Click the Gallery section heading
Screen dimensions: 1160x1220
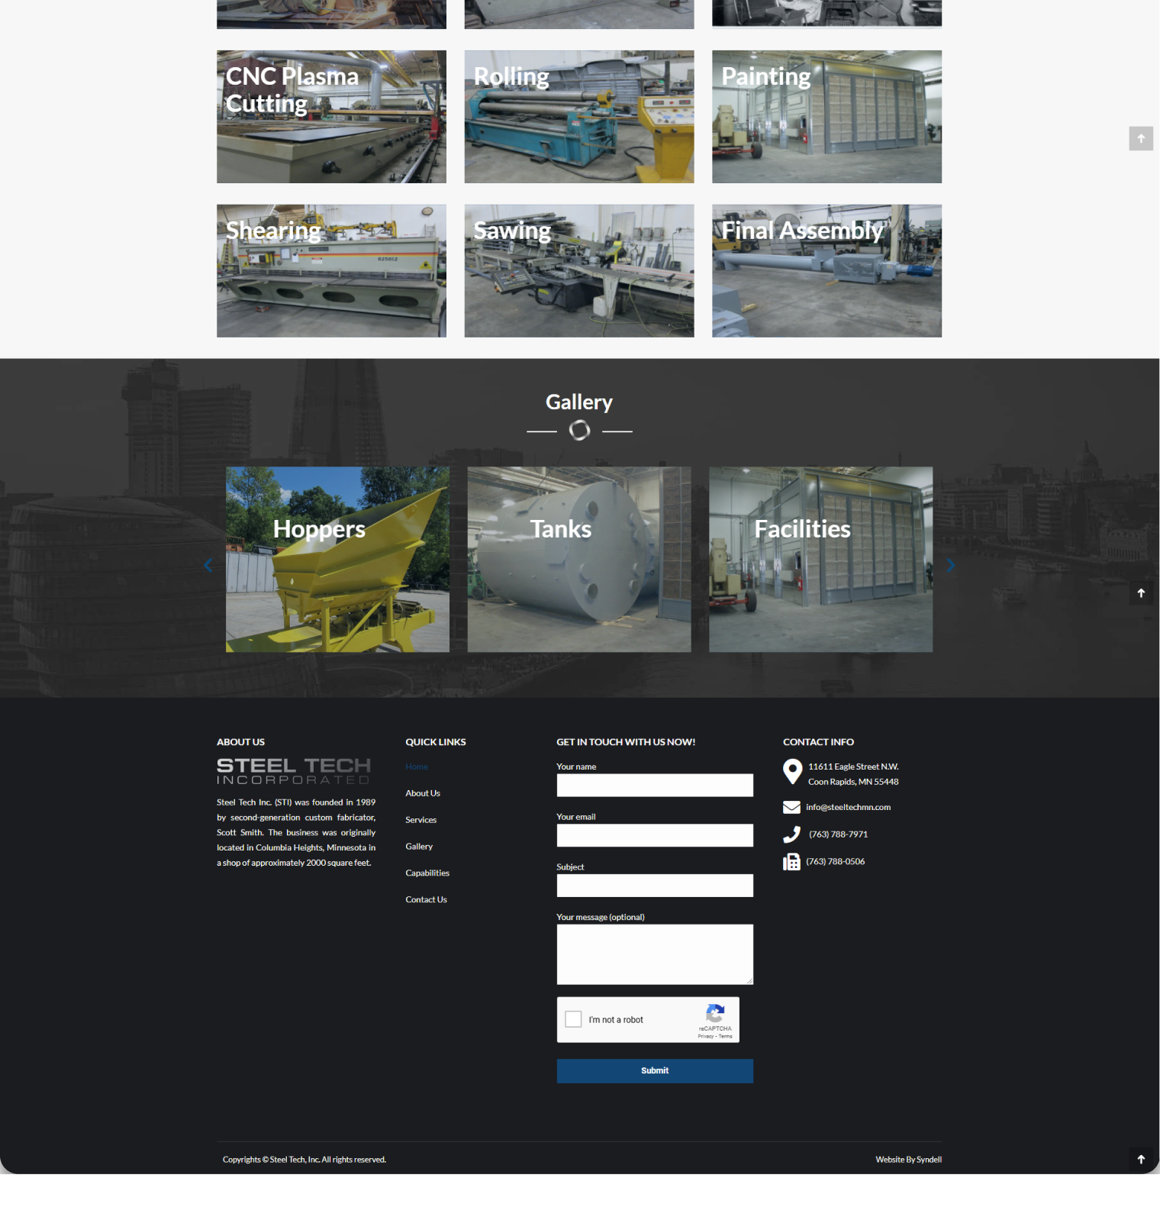point(579,402)
